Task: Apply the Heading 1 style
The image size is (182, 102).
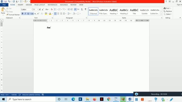Action: click(x=114, y=11)
